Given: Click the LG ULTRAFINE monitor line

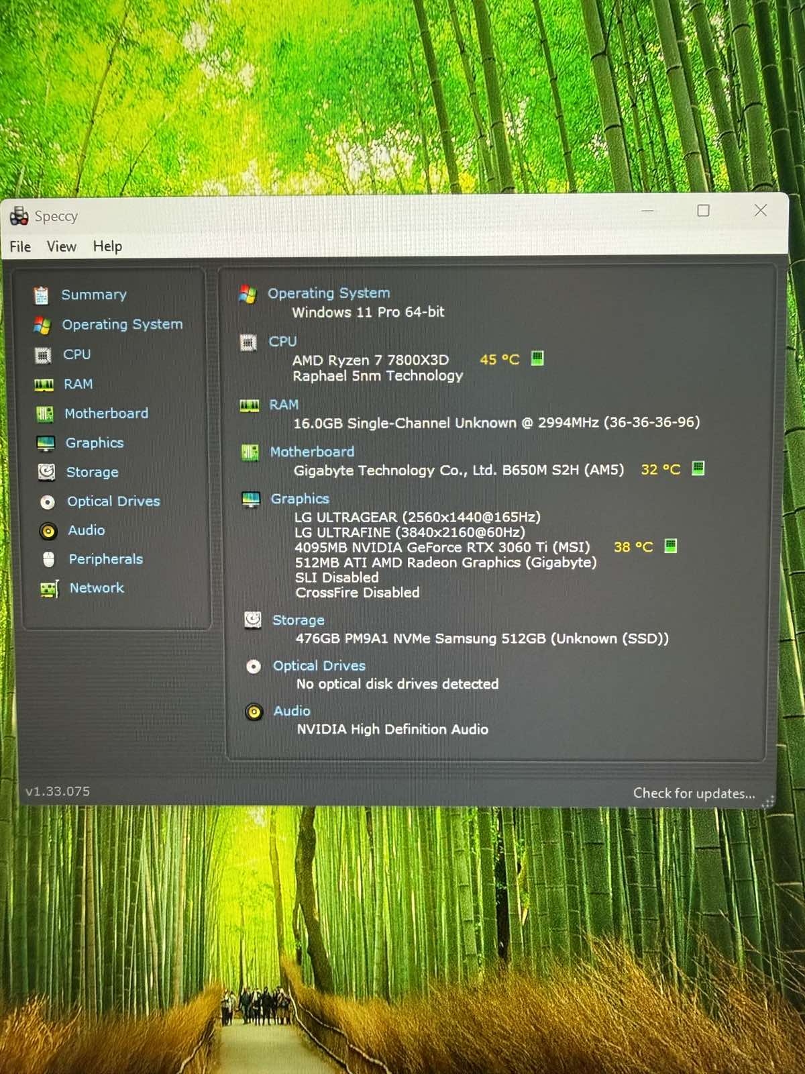Looking at the screenshot, I should click(x=410, y=532).
